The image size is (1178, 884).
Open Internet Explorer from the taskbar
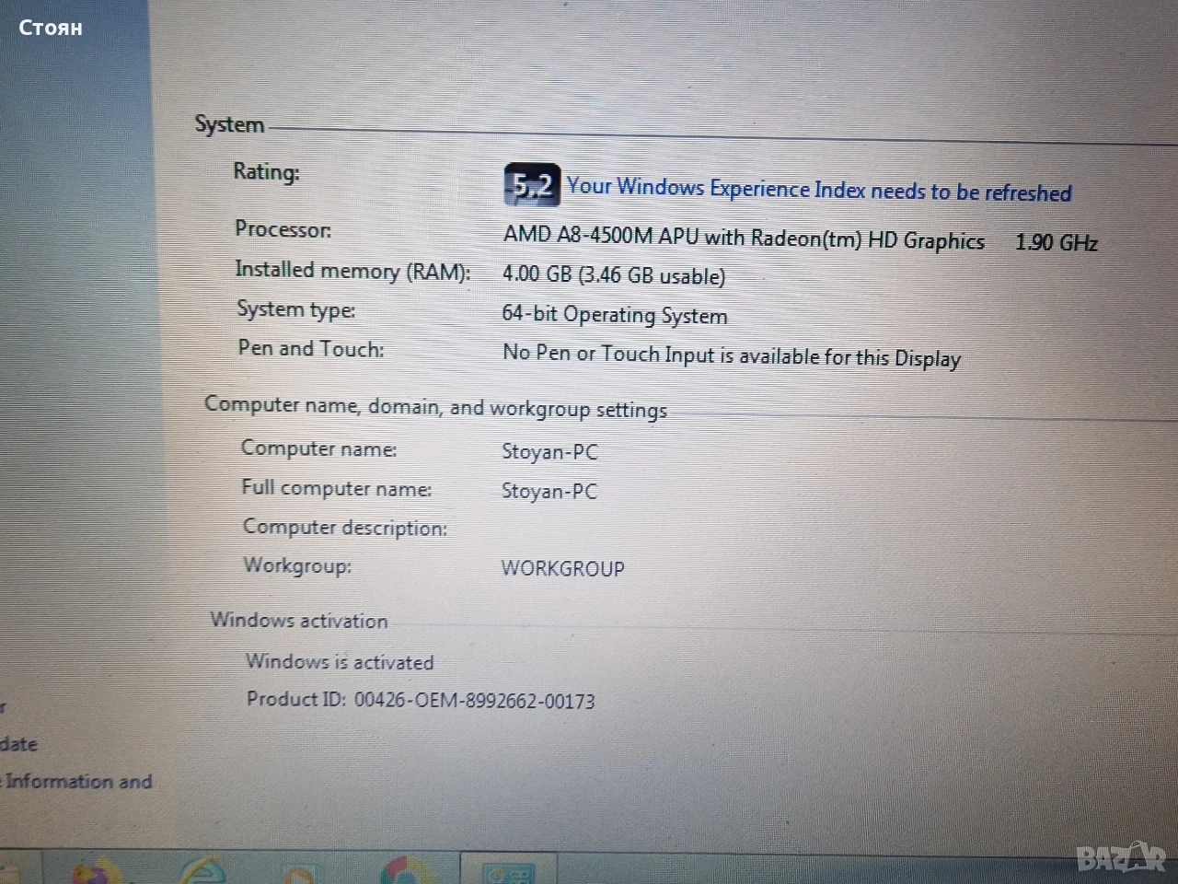(x=203, y=870)
